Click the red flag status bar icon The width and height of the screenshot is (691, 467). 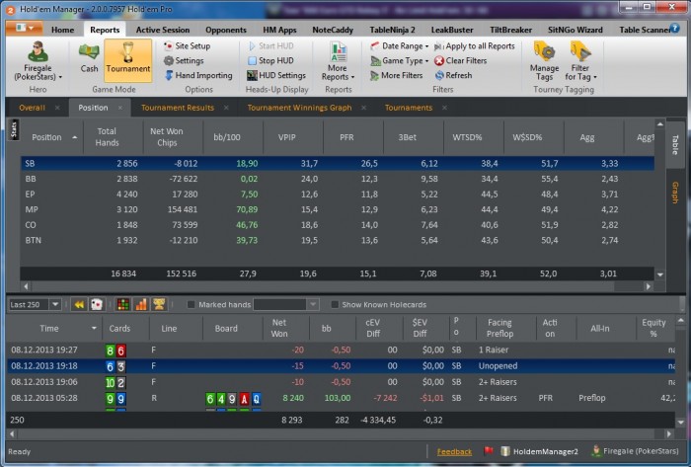[489, 451]
